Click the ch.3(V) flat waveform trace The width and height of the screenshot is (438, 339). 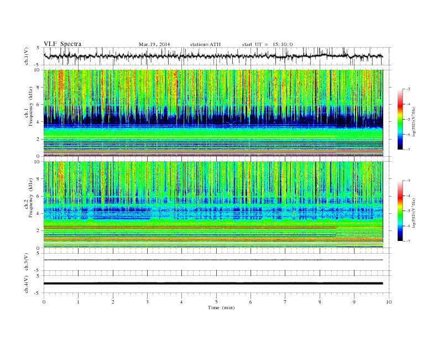pyautogui.click(x=213, y=260)
